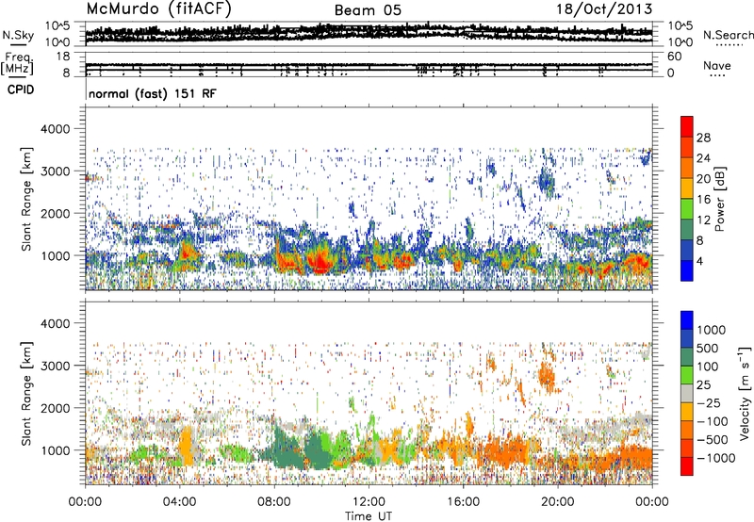The height and width of the screenshot is (522, 754).
Task: Click the orange velocity patch near 19:30 at 2800 km
Action: point(546,375)
